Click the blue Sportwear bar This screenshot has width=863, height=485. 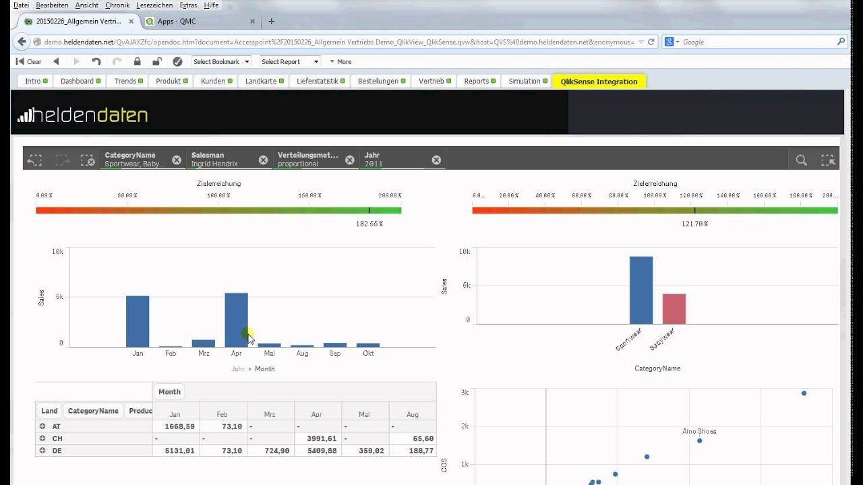click(641, 290)
